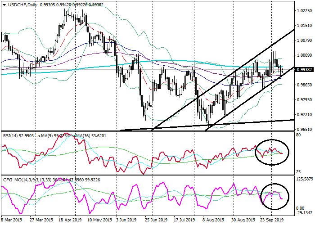
Task: Click the current price tag 0.99382
Action: (x=304, y=70)
